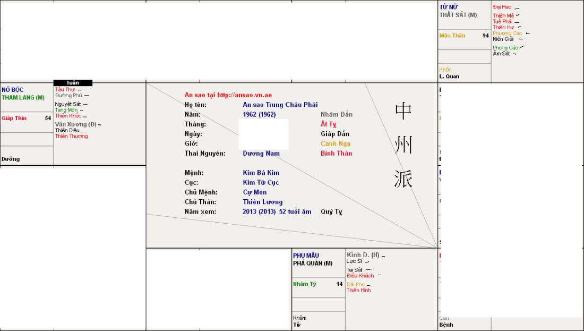Click the PHÁ QUÂN (M) star
The width and height of the screenshot is (584, 331).
tap(313, 264)
